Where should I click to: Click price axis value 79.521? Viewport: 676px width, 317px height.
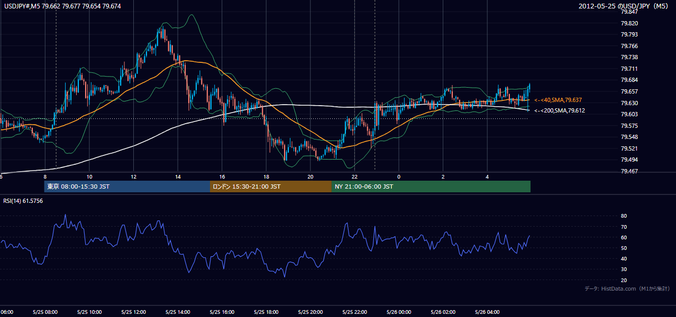(629, 148)
